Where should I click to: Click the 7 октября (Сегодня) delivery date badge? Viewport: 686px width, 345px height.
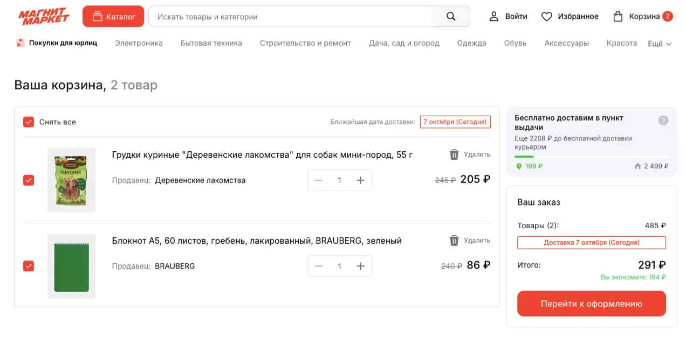[455, 122]
